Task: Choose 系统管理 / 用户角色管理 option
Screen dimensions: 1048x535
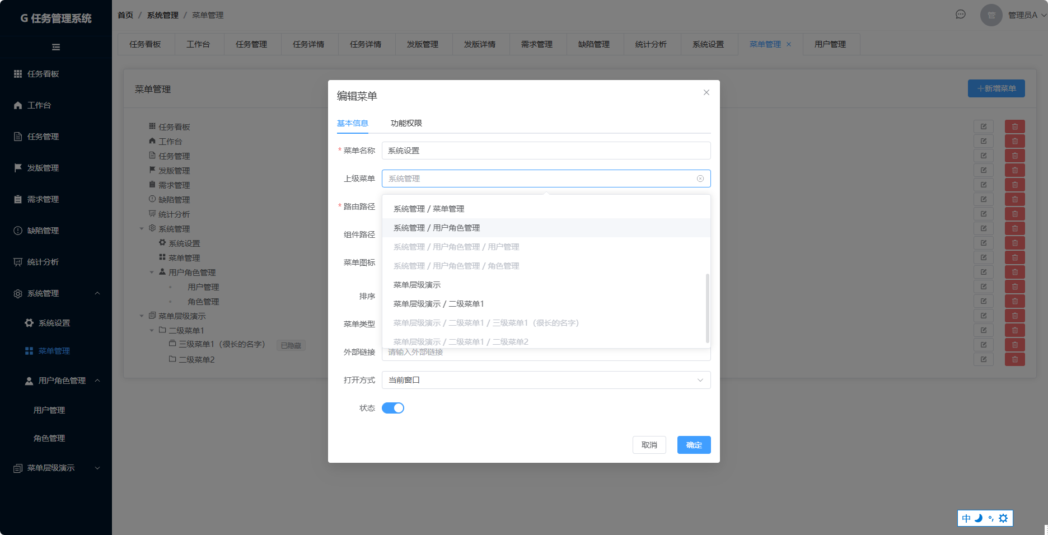Action: tap(546, 228)
